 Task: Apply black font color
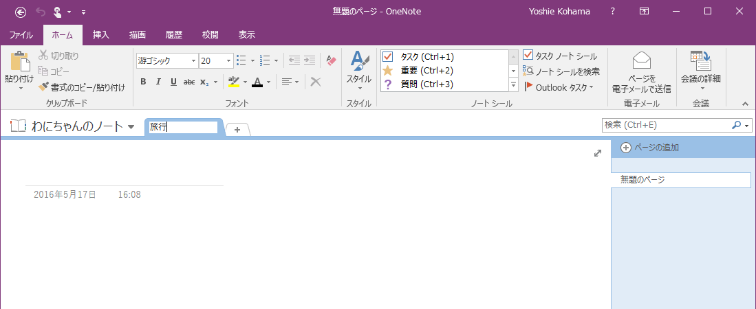[x=257, y=82]
